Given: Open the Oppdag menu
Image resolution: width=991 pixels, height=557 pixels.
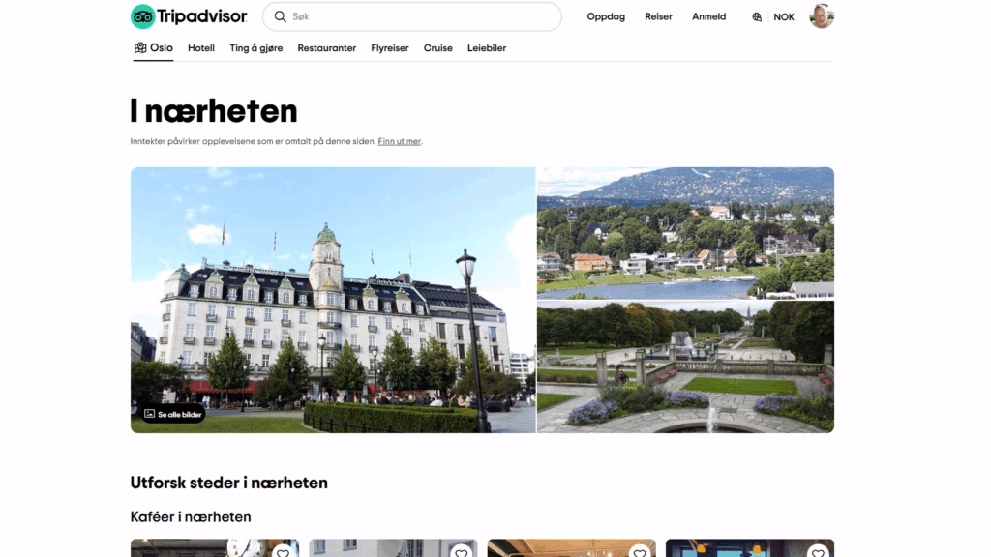Looking at the screenshot, I should click(605, 16).
